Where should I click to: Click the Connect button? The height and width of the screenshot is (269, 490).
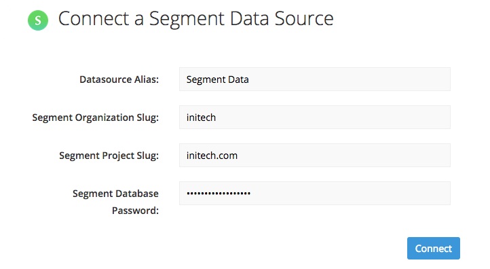point(433,249)
